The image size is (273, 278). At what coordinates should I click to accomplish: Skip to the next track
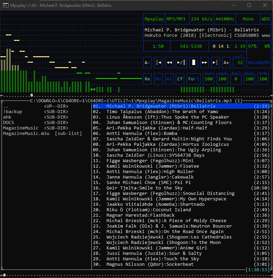coord(215,63)
